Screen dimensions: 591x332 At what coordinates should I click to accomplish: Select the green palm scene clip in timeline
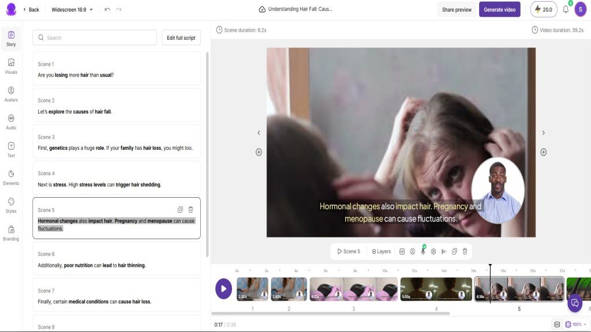[x=579, y=289]
